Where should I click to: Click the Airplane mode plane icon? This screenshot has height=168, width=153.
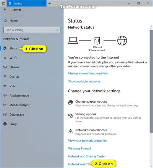(x=5, y=96)
